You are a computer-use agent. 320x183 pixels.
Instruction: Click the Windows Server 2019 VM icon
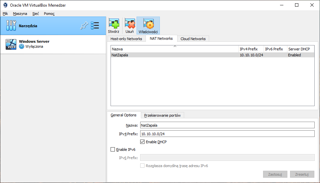pyautogui.click(x=11, y=44)
